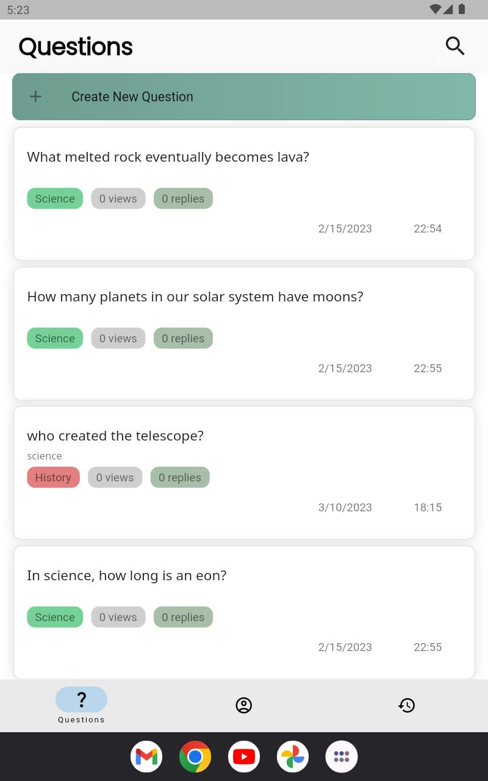Image resolution: width=488 pixels, height=781 pixels.
Task: Select the Questions tab in bottom navigation
Action: tap(81, 705)
